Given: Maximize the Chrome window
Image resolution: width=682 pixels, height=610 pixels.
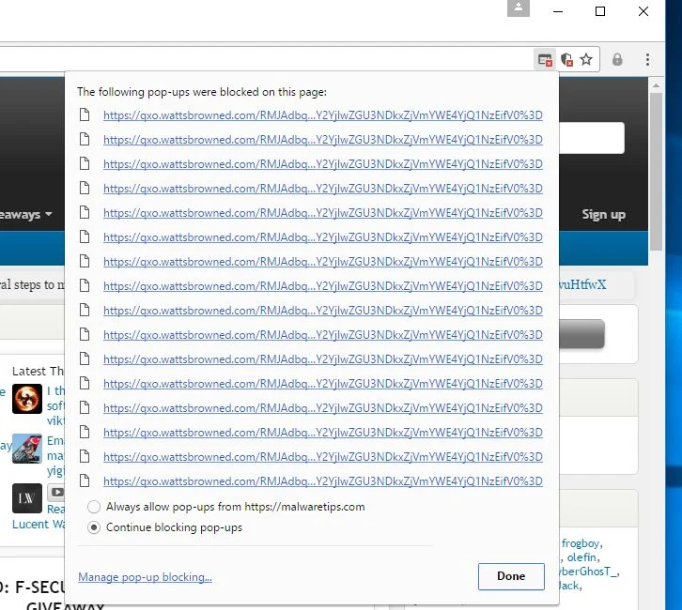Looking at the screenshot, I should 600,11.
